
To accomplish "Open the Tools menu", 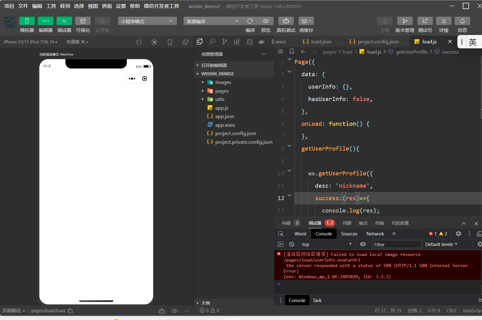I will pos(51,6).
